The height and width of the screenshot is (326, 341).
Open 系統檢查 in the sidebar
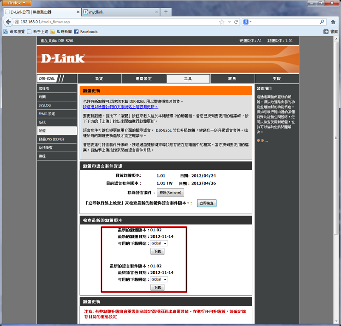point(57,148)
